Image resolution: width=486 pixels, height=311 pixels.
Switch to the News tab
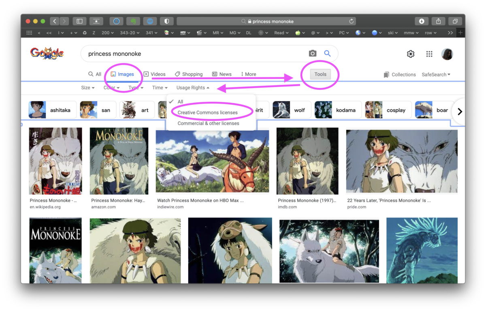pyautogui.click(x=222, y=74)
